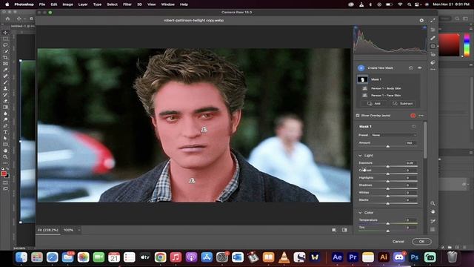This screenshot has width=474, height=267.
Task: Click the Highlights slider handle
Action: pyautogui.click(x=388, y=181)
